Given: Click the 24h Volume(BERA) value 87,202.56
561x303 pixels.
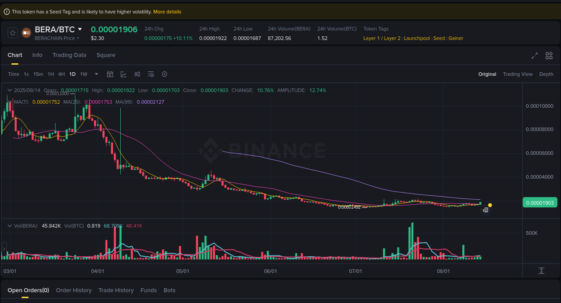Looking at the screenshot, I should pyautogui.click(x=279, y=38).
